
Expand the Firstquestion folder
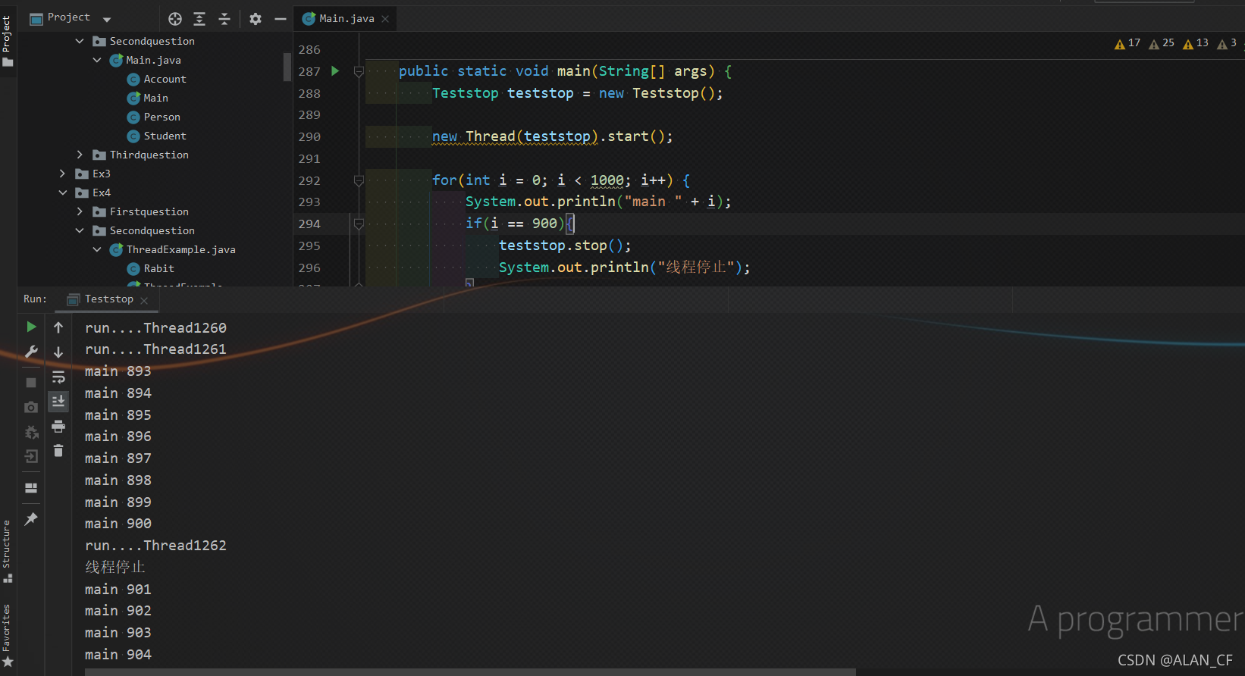(x=80, y=211)
